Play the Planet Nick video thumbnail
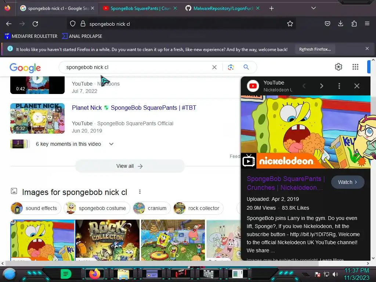The image size is (376, 282). (x=37, y=118)
